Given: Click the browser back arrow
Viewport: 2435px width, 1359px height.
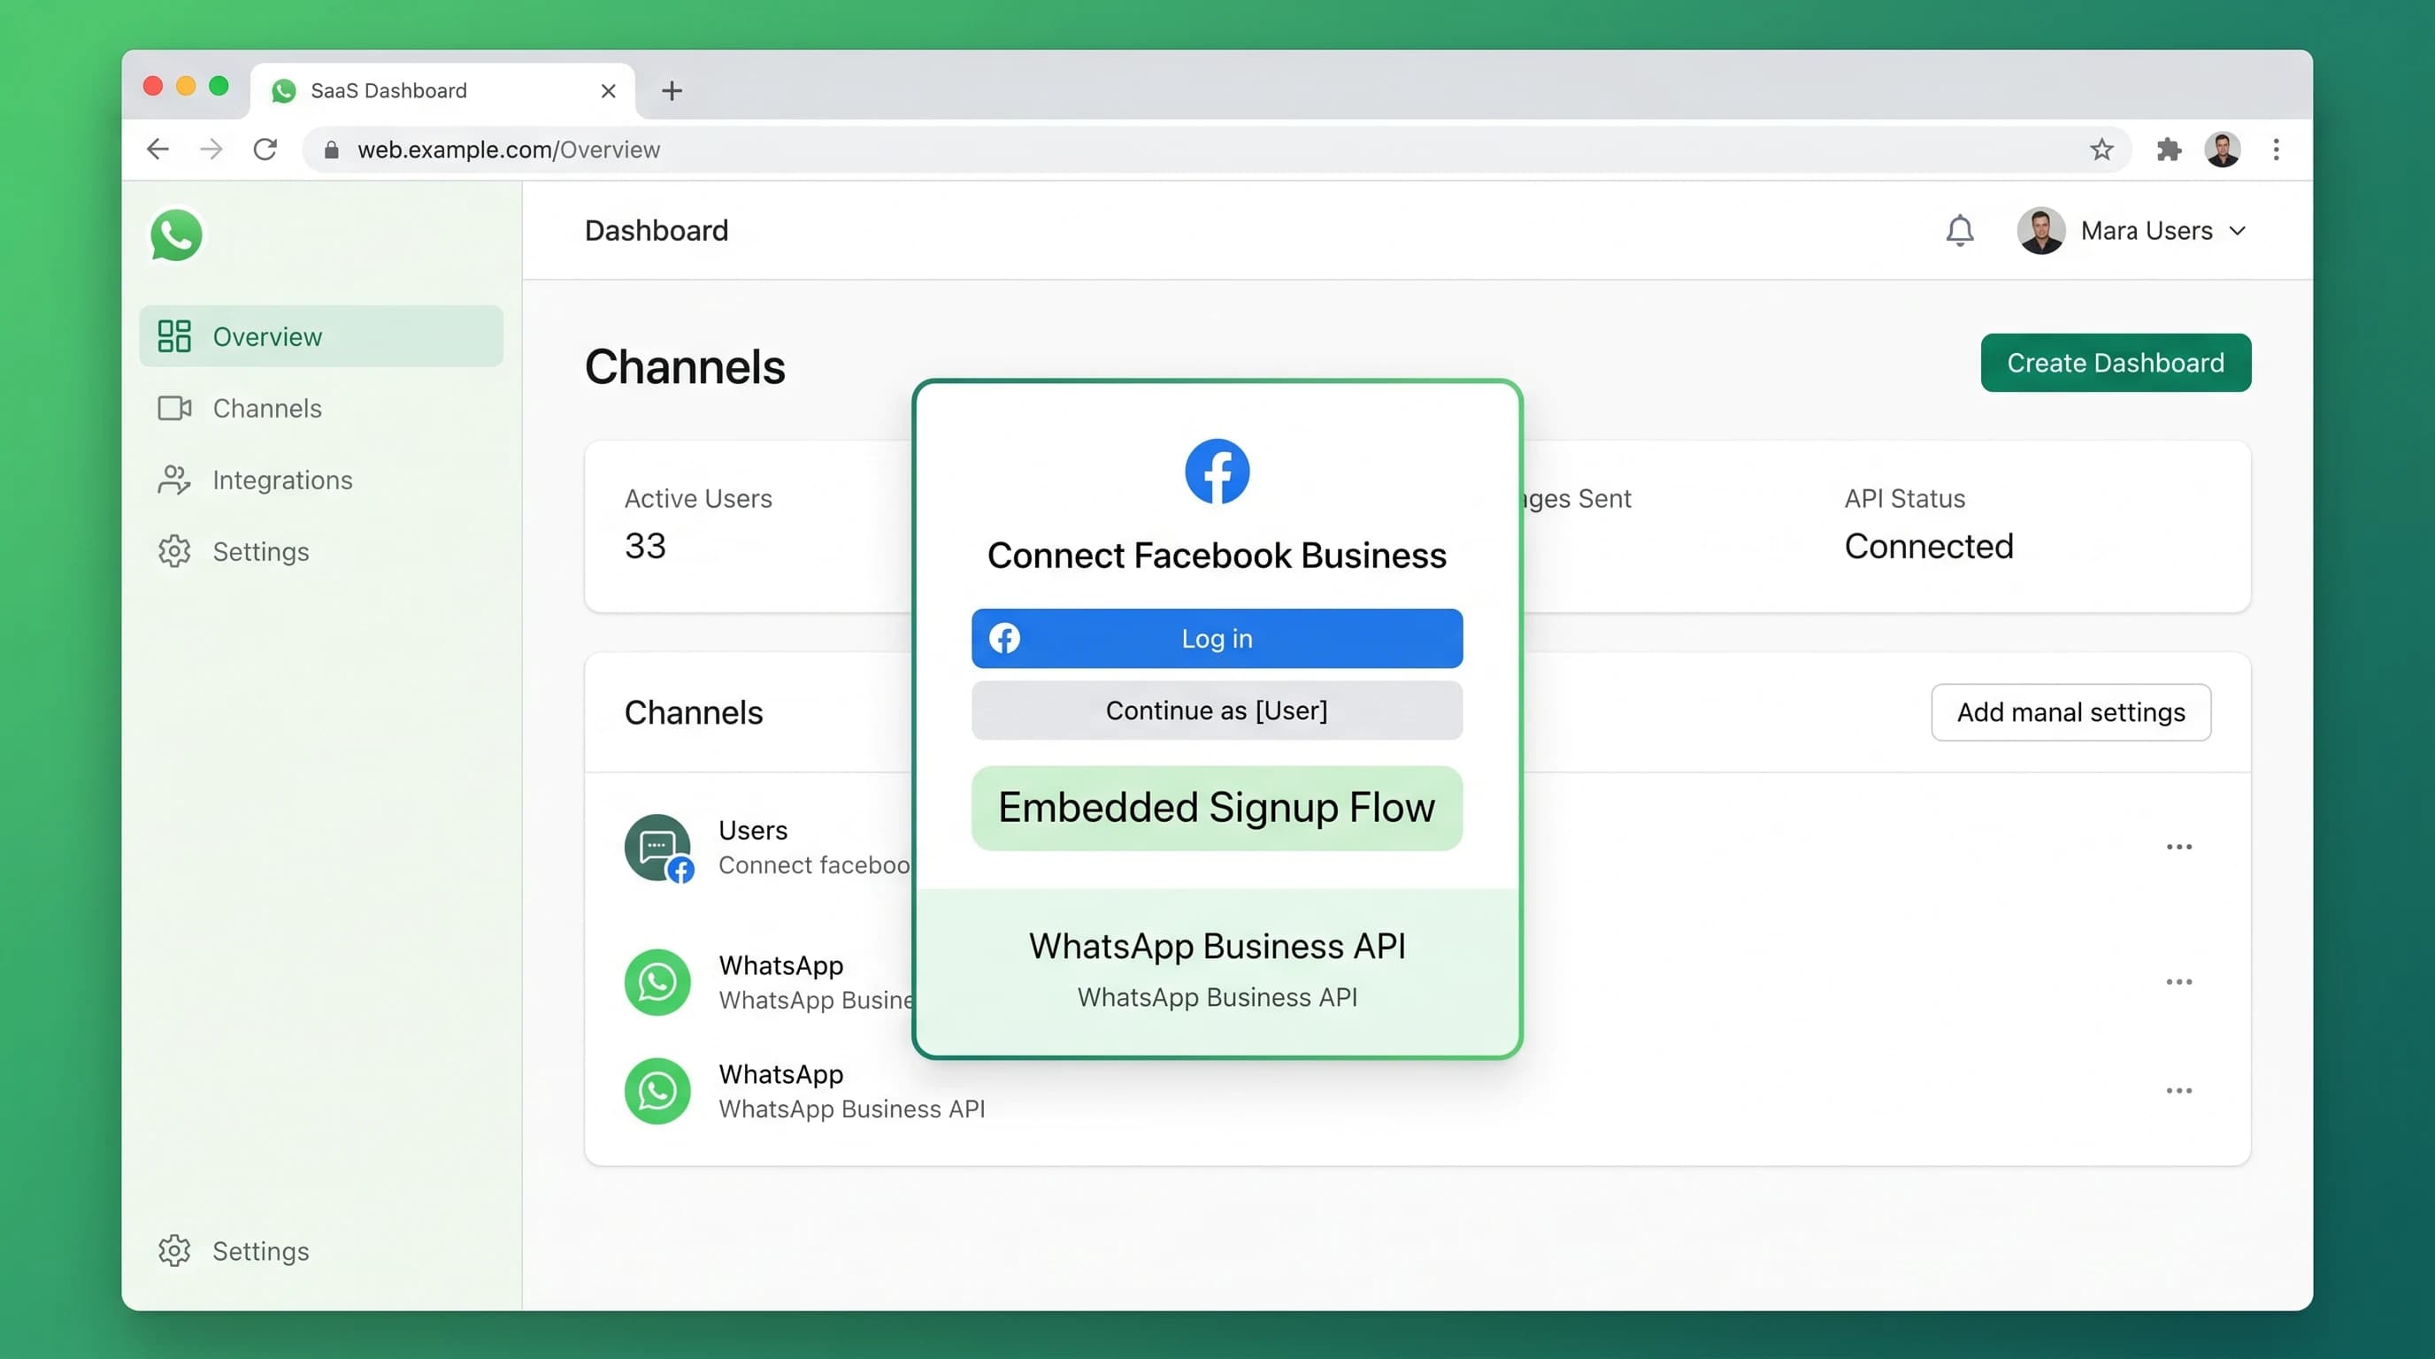Looking at the screenshot, I should pyautogui.click(x=157, y=150).
